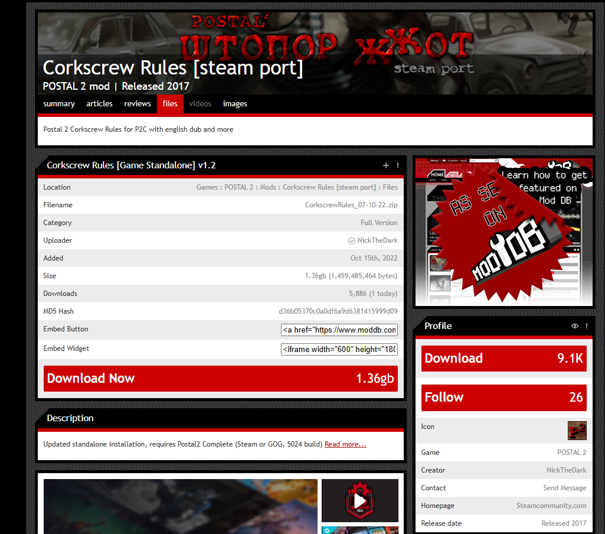Click the Description section heading
This screenshot has height=534, width=605.
coord(70,418)
